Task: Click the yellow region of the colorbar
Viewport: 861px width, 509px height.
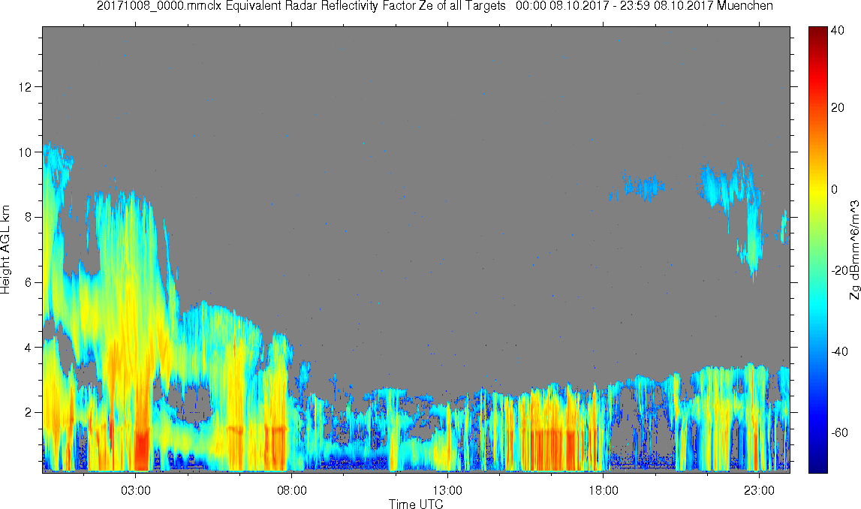Action: (817, 189)
